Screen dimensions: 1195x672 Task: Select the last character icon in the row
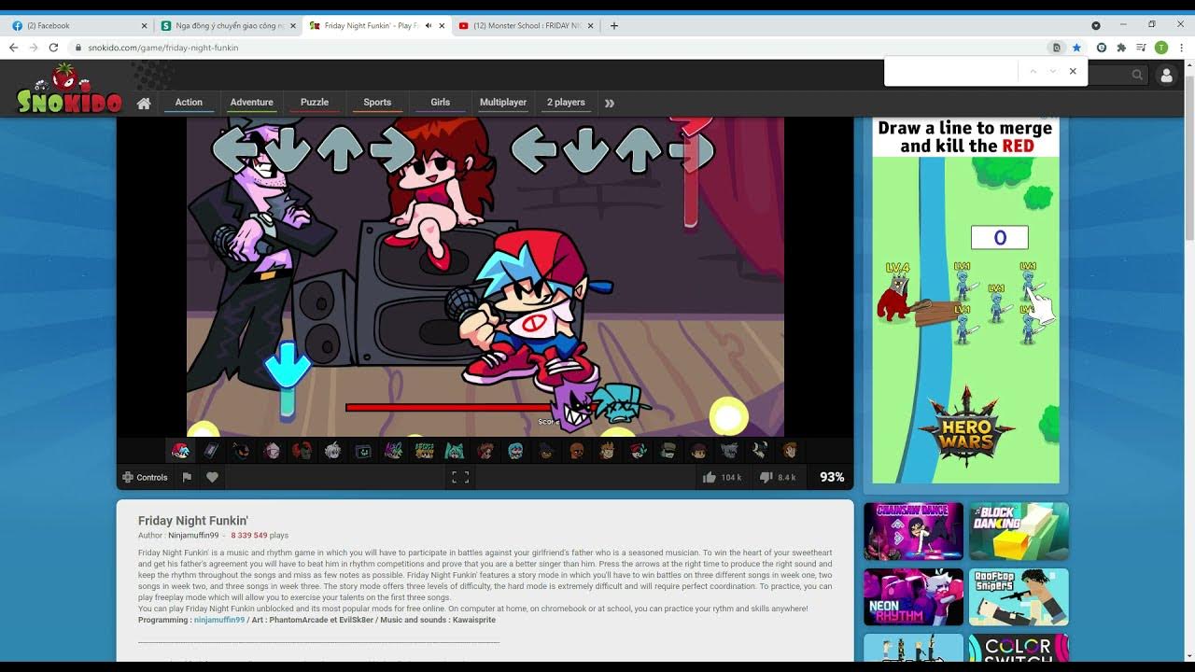790,452
